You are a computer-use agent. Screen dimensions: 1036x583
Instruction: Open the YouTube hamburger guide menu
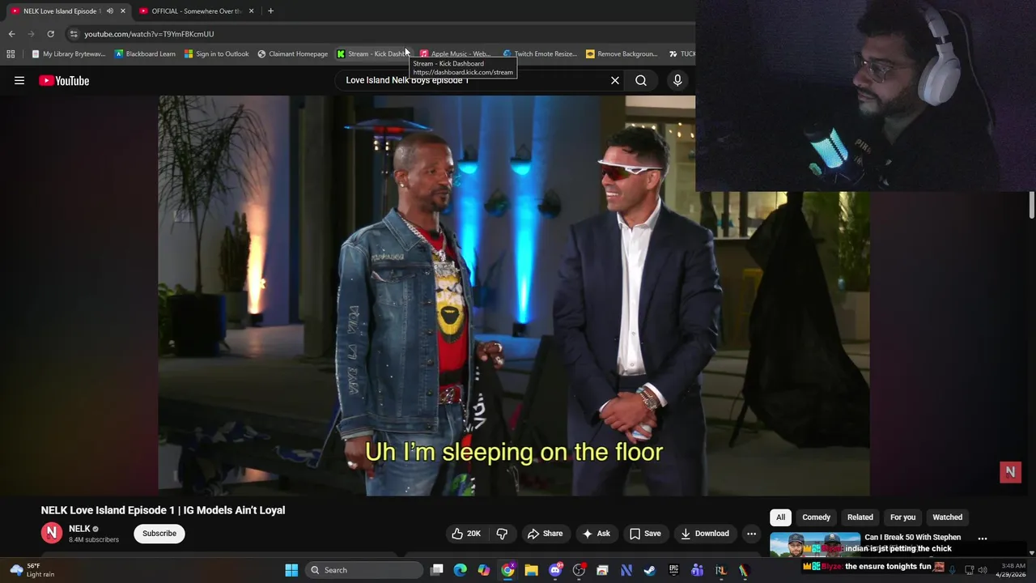(x=19, y=80)
